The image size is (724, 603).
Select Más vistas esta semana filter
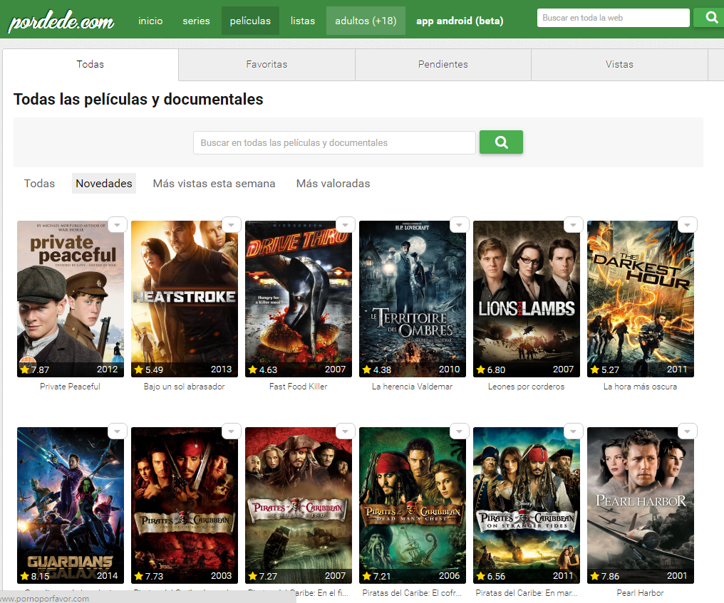point(214,183)
